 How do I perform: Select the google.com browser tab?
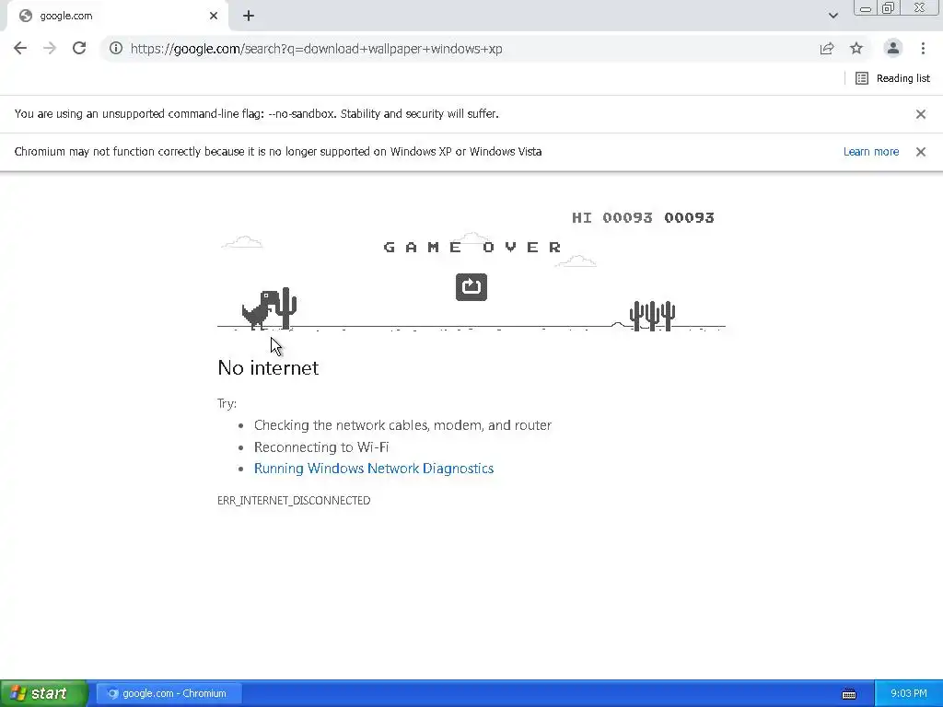[117, 16]
